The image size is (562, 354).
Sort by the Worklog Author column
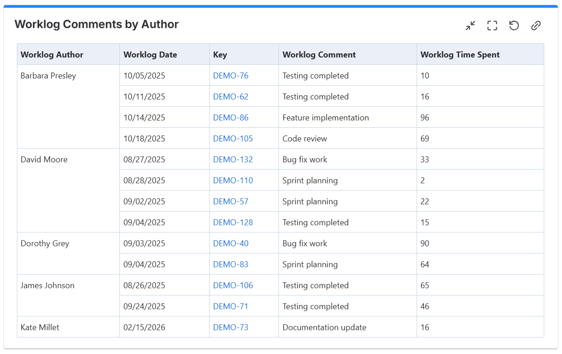point(52,54)
